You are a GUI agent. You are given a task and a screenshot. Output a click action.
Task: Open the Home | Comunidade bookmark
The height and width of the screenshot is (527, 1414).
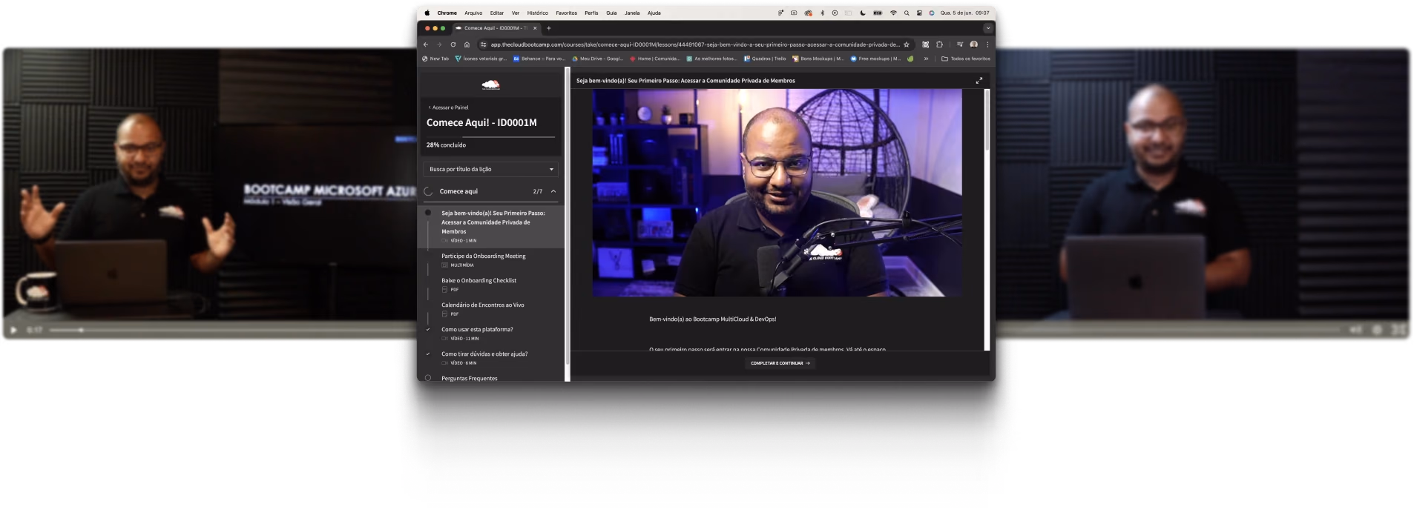click(x=654, y=59)
